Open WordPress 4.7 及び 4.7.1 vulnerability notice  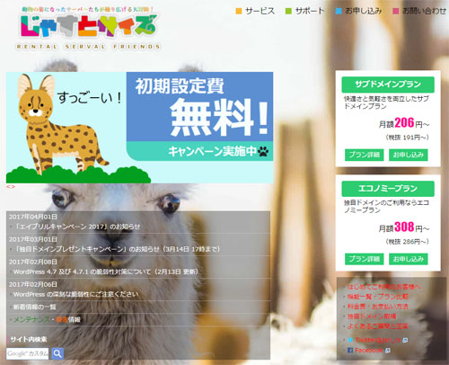coord(106,272)
